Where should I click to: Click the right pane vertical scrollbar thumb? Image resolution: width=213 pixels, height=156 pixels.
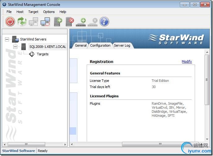207,80
